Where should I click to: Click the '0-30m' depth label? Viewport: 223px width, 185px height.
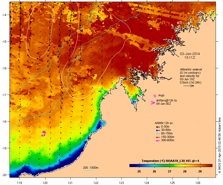point(165,127)
